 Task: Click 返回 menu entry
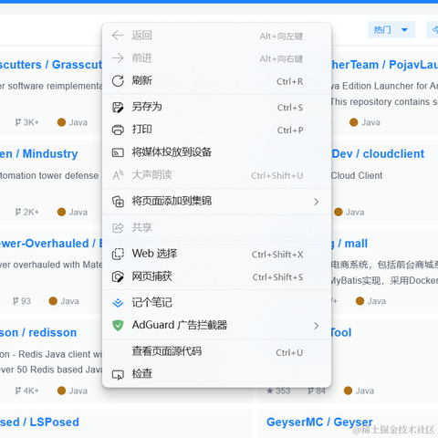[x=216, y=36]
